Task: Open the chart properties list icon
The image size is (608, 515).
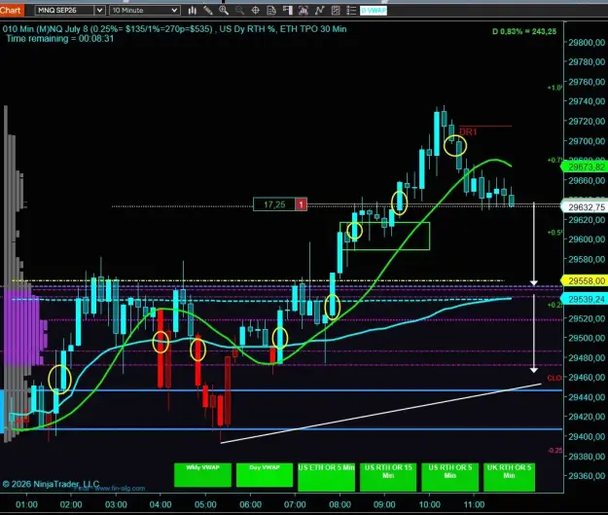Action: tap(351, 11)
